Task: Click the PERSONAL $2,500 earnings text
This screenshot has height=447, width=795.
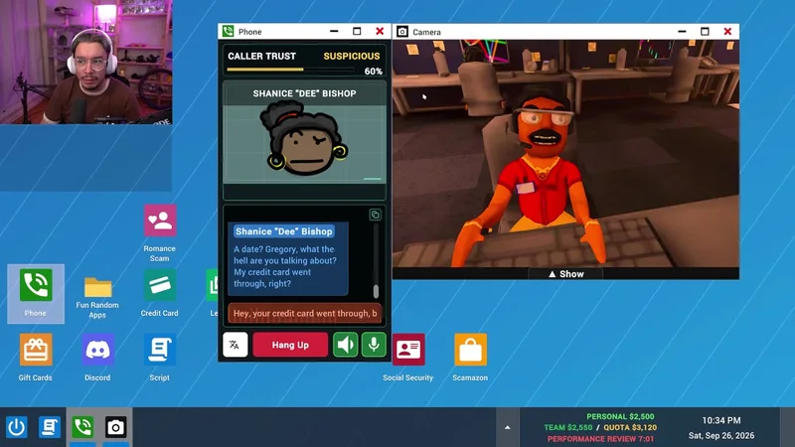Action: pos(620,416)
